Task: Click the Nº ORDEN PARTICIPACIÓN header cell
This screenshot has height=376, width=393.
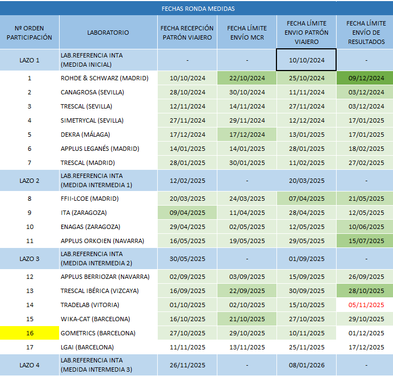Action: coord(30,33)
